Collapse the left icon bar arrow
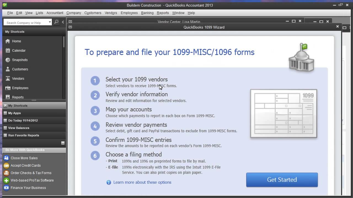Screen dimensions: 353x198 coord(63,22)
